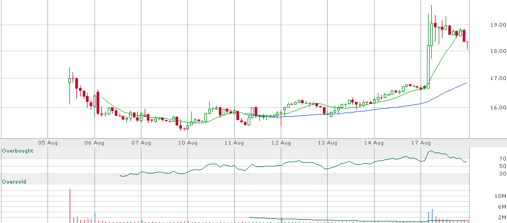The image size is (507, 223).
Task: Click the tallest blue volume bar on 17 Aug
Action: click(x=432, y=216)
